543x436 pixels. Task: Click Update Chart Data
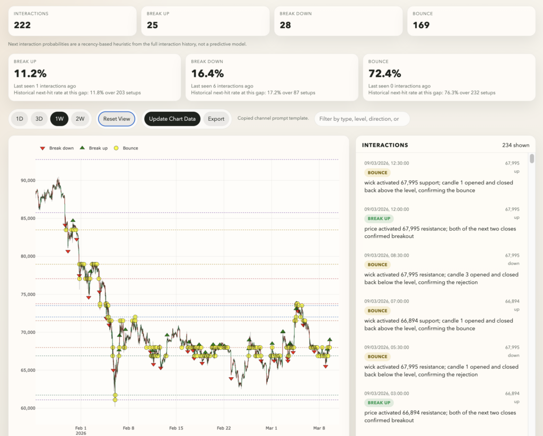pyautogui.click(x=172, y=119)
